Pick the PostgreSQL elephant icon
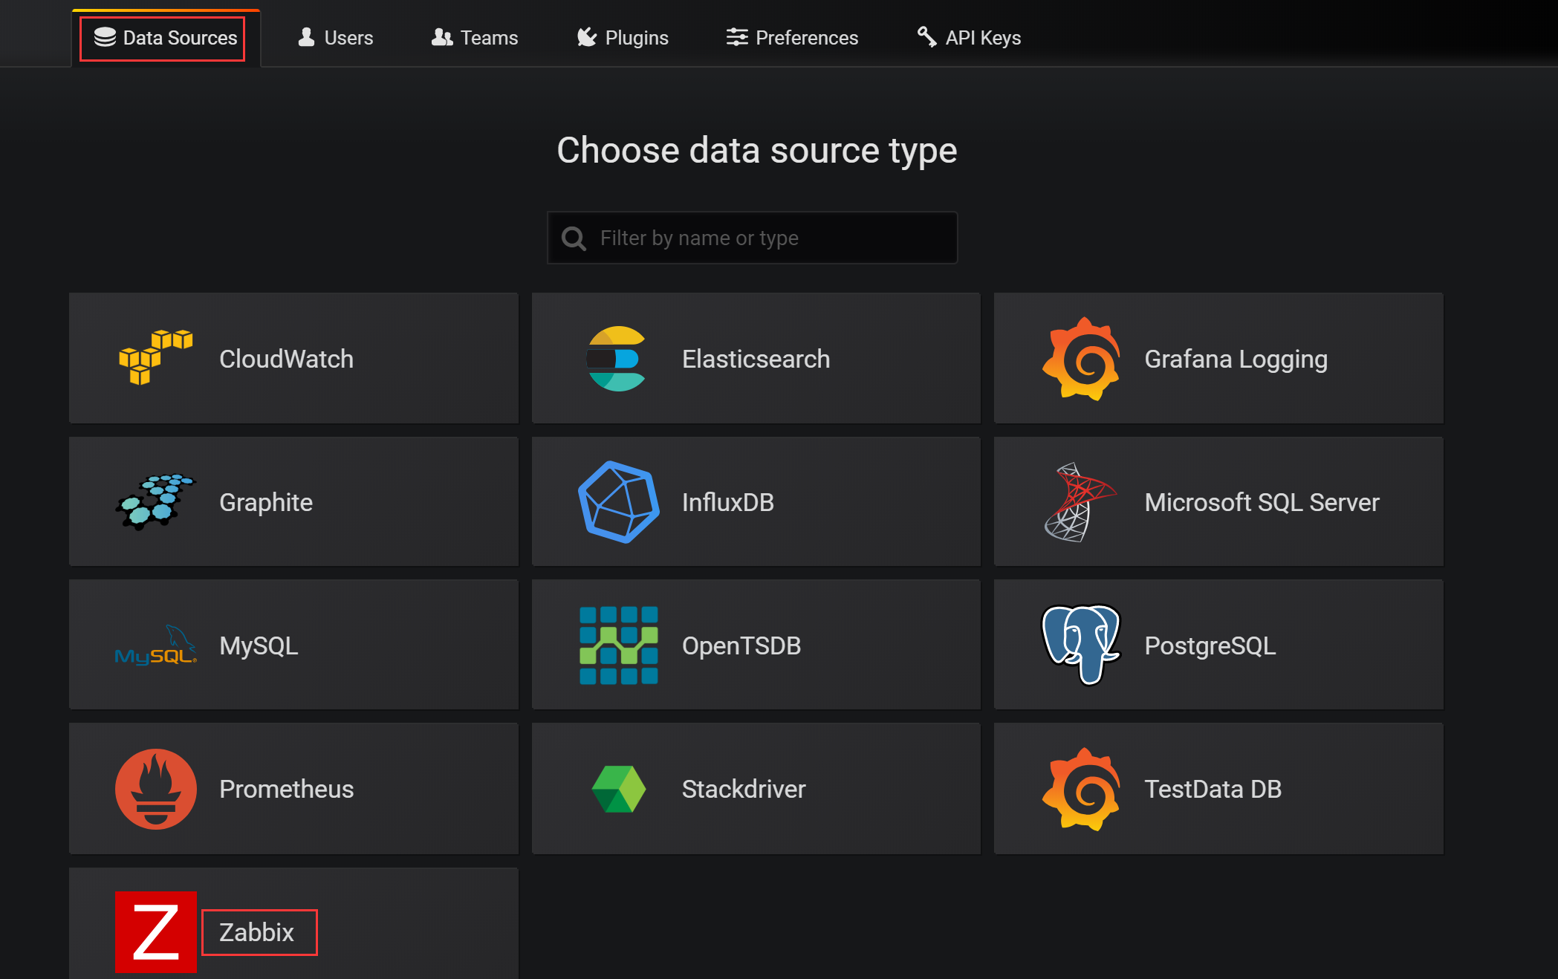The width and height of the screenshot is (1558, 979). (x=1080, y=645)
